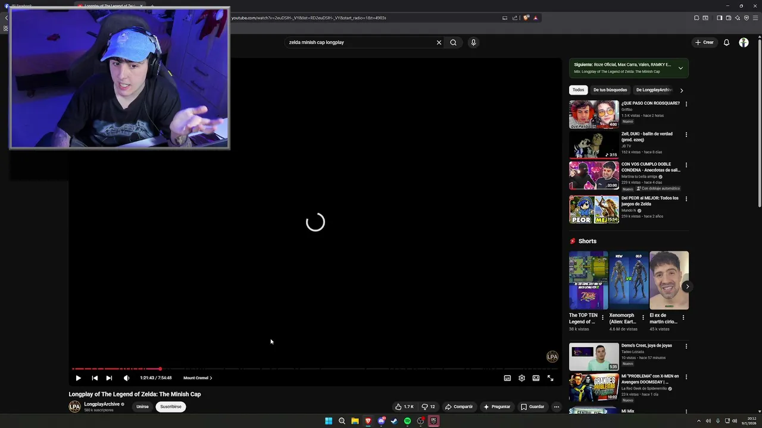Viewport: 762px width, 428px height.
Task: Show more filter chips with arrow
Action: [x=682, y=90]
